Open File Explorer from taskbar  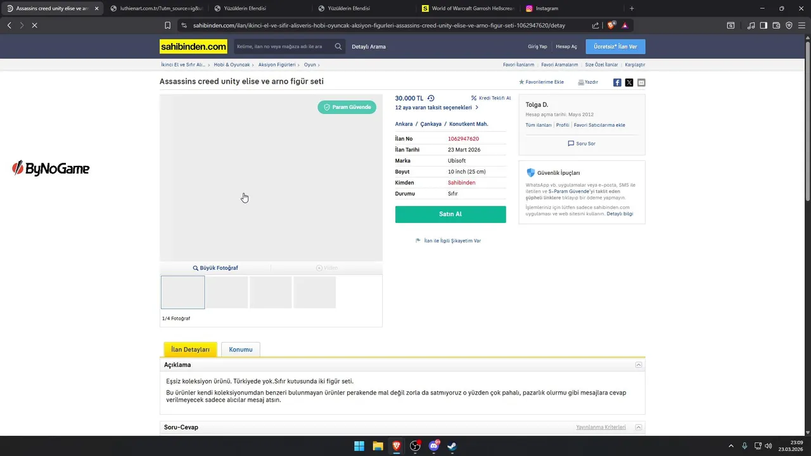click(378, 446)
